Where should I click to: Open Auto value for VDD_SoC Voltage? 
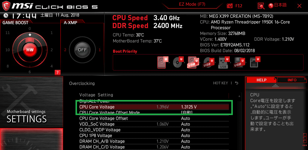point(185,124)
